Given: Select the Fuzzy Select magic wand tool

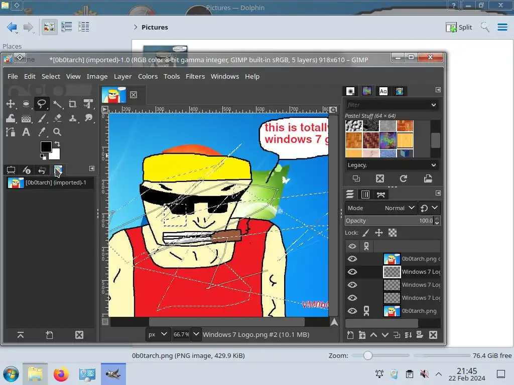Looking at the screenshot, I should tap(57, 104).
